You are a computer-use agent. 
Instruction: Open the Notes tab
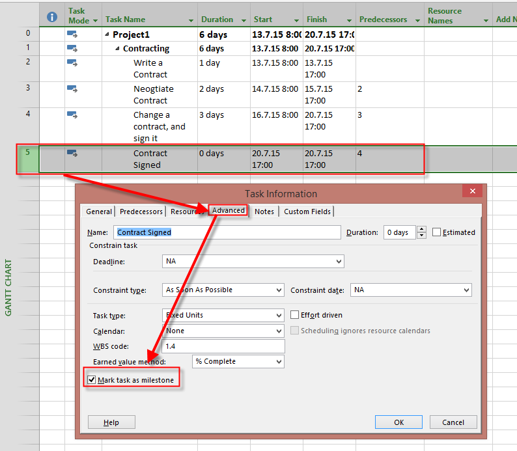point(264,212)
